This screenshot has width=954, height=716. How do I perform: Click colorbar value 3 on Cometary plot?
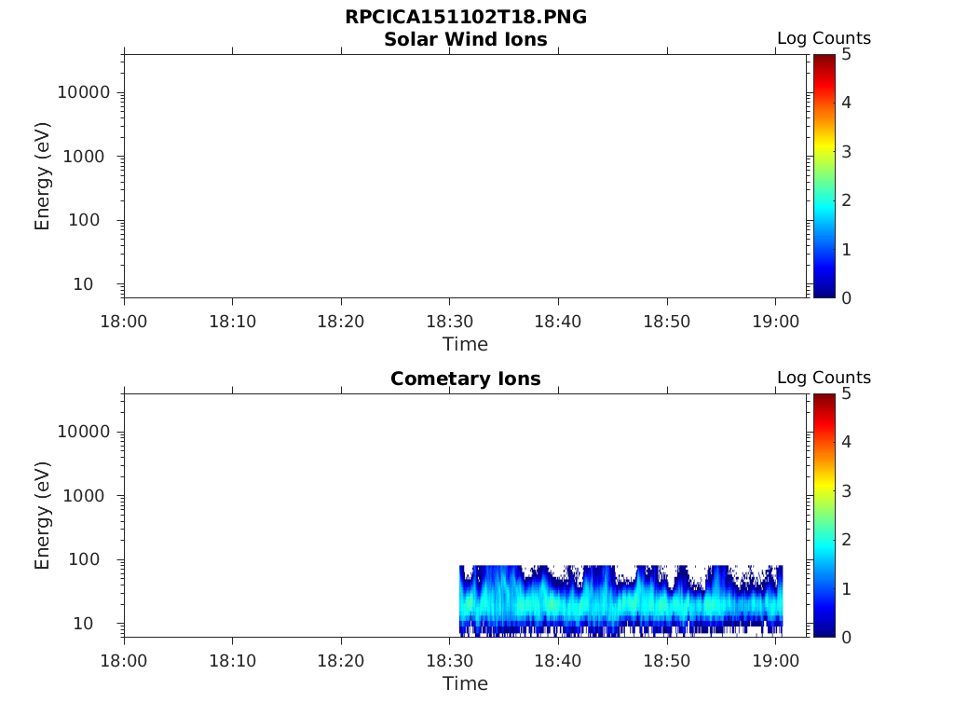(x=846, y=490)
